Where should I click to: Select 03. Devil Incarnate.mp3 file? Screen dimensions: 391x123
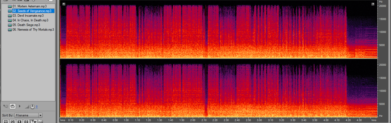(x=28, y=16)
